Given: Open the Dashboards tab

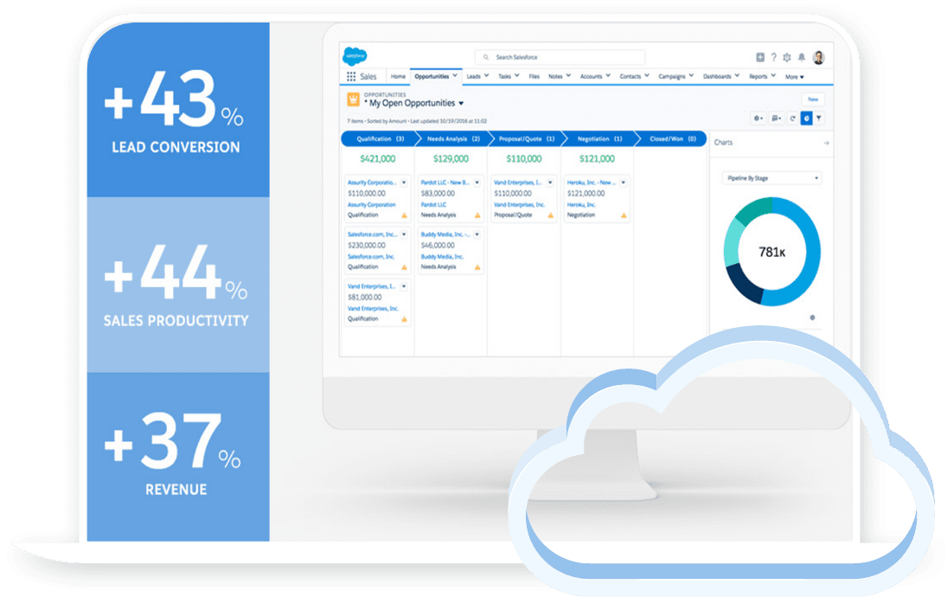Looking at the screenshot, I should pos(717,77).
